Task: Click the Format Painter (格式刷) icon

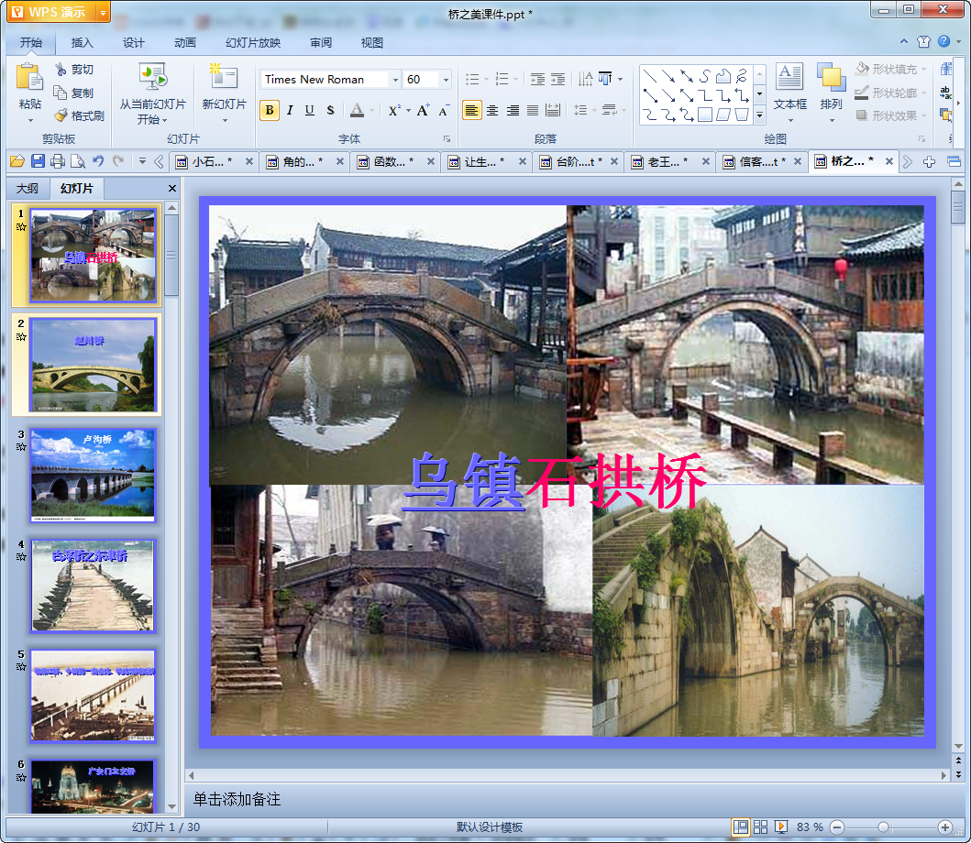Action: (61, 116)
